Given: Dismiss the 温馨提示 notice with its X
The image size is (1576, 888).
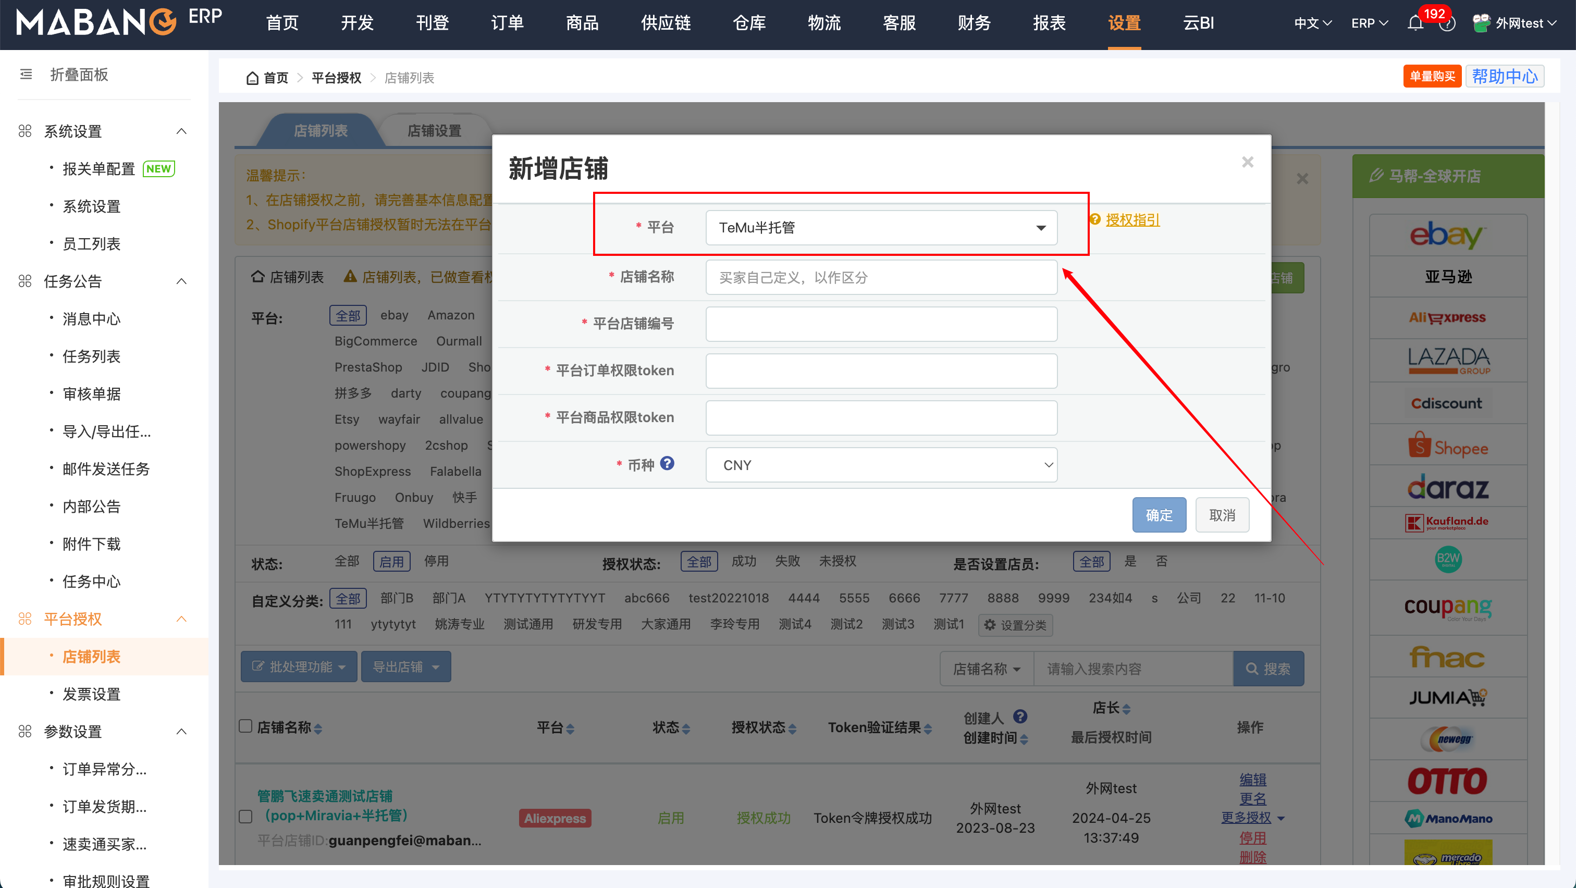Looking at the screenshot, I should tap(1302, 179).
